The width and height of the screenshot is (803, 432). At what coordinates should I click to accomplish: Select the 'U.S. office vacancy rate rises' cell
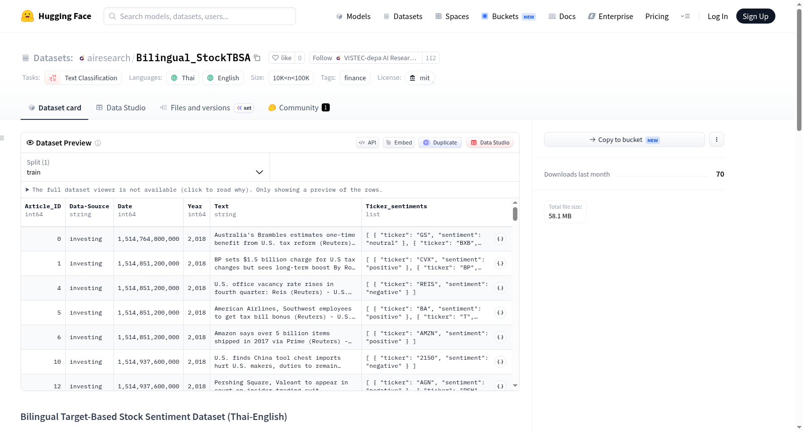pos(286,288)
